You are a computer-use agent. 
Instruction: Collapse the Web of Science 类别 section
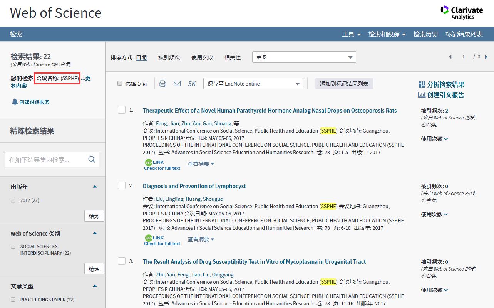(95, 233)
